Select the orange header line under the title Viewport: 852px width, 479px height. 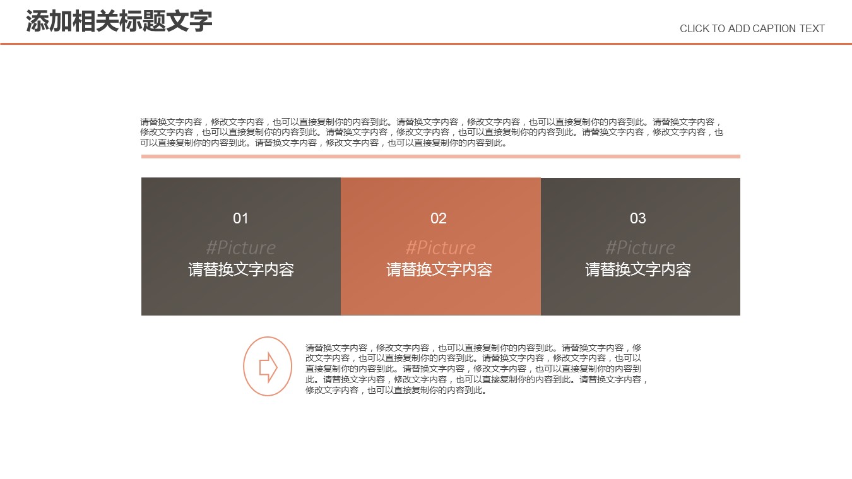tap(426, 44)
